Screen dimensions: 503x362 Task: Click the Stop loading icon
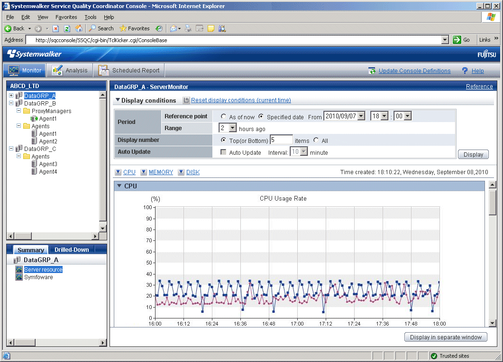coord(56,28)
